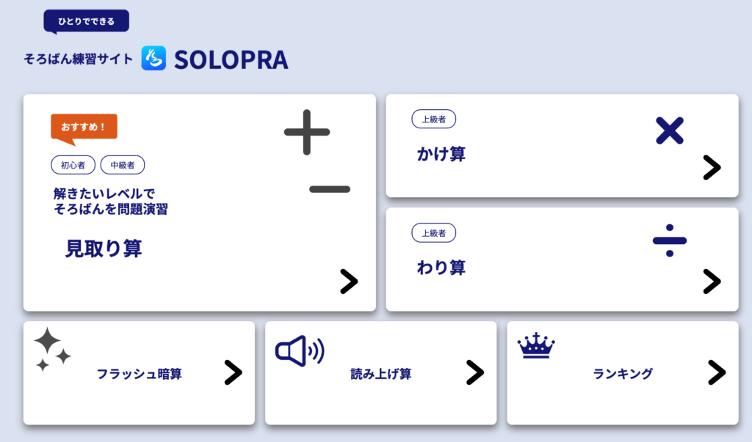Click the 上級者 tag above わり算
The height and width of the screenshot is (442, 752).
[x=433, y=233]
